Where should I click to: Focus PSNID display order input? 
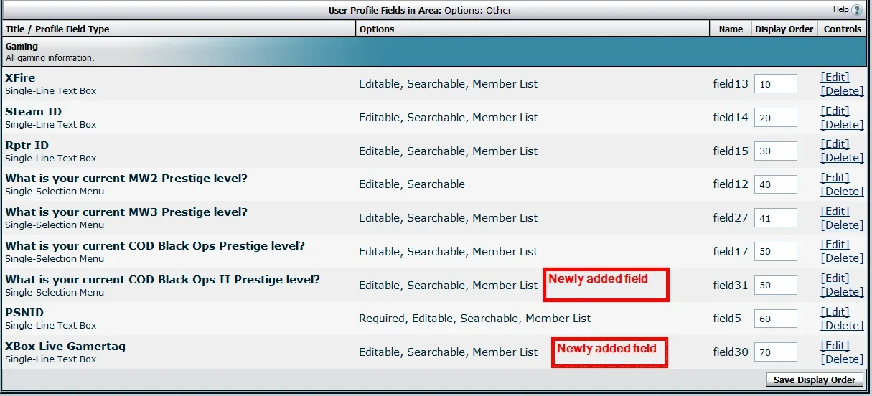coord(776,319)
